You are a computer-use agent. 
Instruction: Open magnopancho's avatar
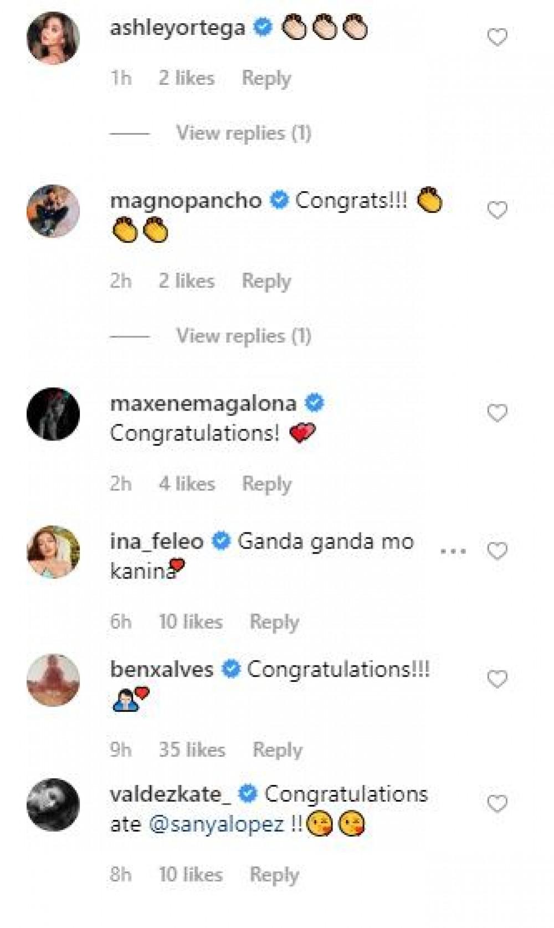tap(53, 211)
